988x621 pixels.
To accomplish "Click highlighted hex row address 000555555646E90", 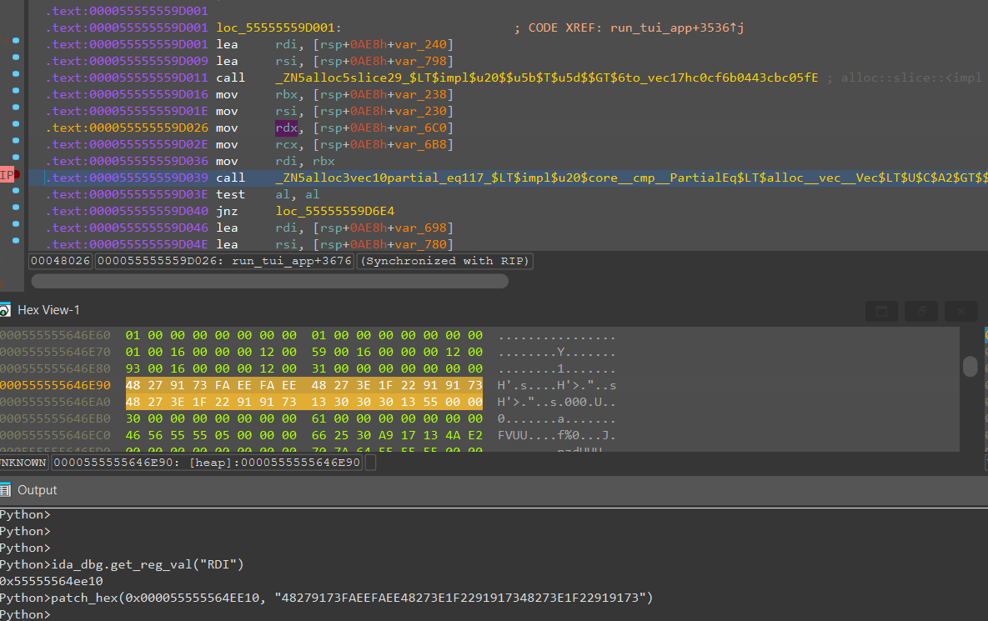I will (x=56, y=385).
